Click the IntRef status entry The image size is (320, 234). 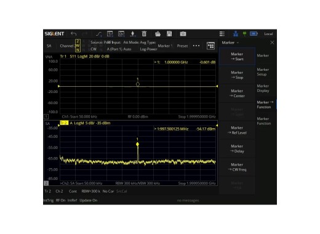[x=73, y=200]
